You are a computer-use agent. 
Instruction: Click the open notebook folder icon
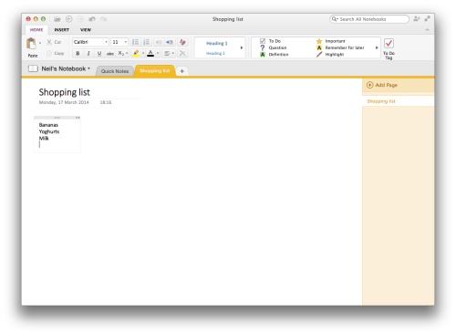pos(57,19)
